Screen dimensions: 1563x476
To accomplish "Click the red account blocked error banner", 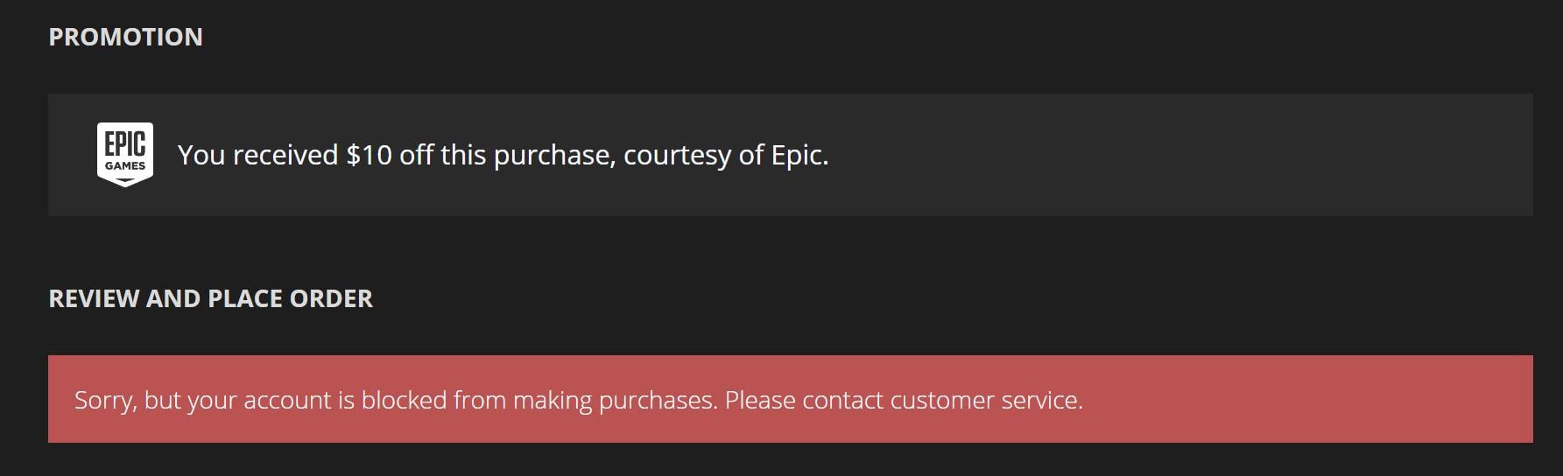I will [790, 399].
